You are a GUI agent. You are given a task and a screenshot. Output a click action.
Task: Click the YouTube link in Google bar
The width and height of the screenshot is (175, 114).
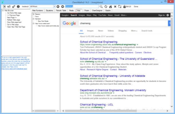click(x=102, y=15)
